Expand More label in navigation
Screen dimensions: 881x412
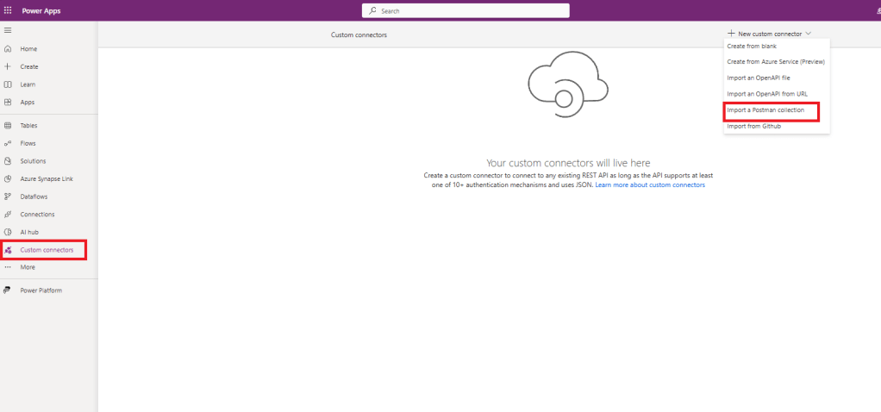pyautogui.click(x=28, y=267)
